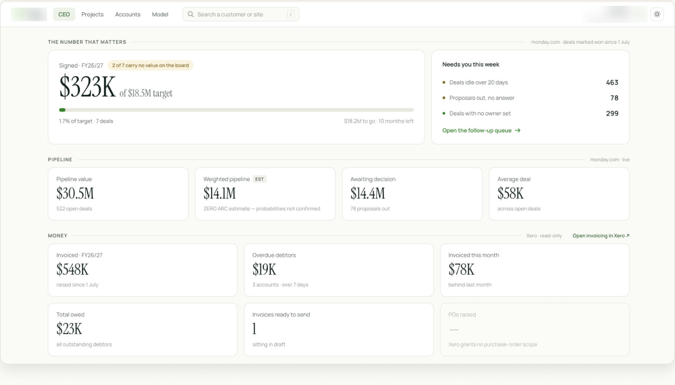Open invoicing in Xero link

tap(601, 236)
